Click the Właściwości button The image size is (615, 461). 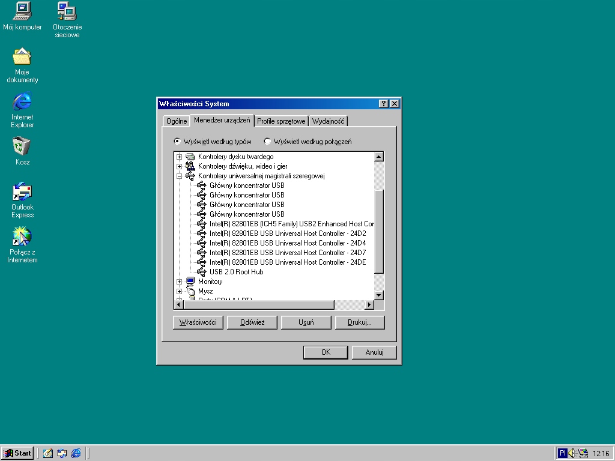(198, 322)
